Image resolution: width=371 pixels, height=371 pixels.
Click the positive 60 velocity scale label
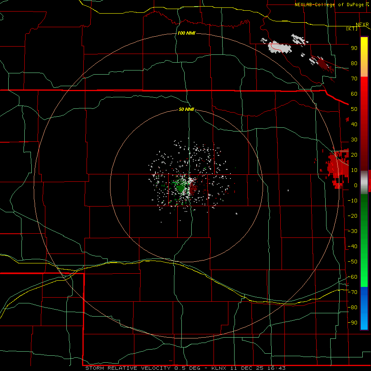point(354,94)
